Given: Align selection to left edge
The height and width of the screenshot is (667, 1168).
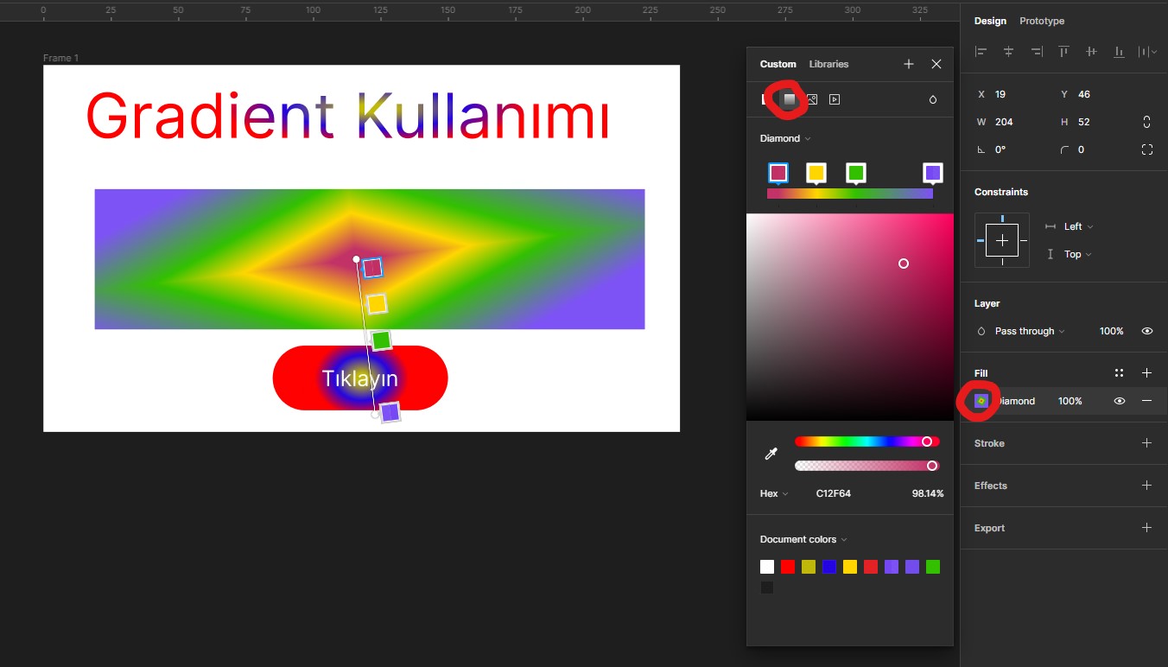Looking at the screenshot, I should coord(981,52).
